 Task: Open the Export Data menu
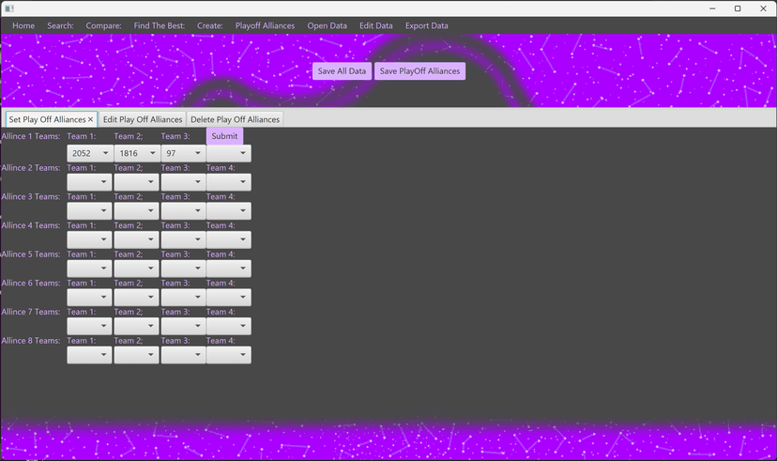(427, 25)
